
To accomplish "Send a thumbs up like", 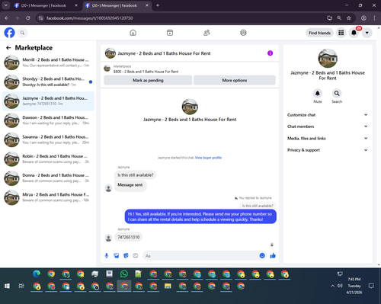I will [x=273, y=256].
